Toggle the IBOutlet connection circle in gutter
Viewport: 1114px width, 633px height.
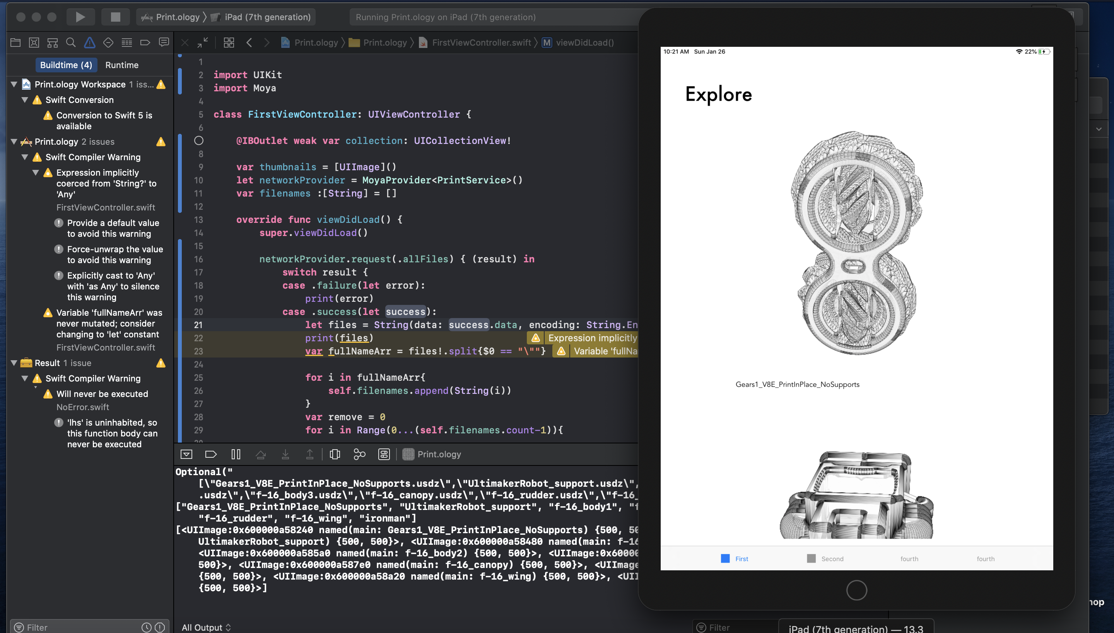point(198,140)
